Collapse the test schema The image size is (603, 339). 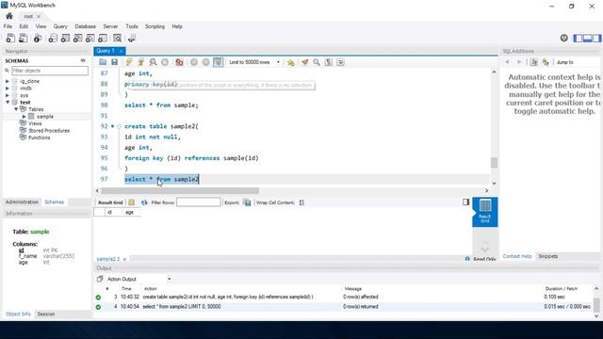(8, 103)
